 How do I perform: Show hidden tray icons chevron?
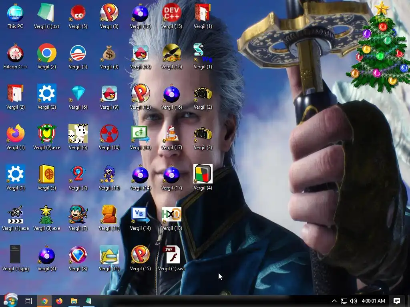pos(334,301)
